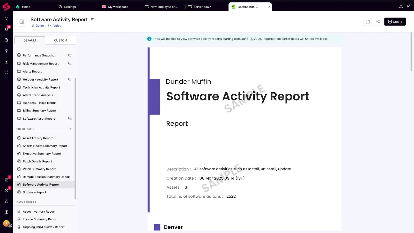The image size is (414, 233).
Task: Open Patch Summary Report
Action: point(39,169)
